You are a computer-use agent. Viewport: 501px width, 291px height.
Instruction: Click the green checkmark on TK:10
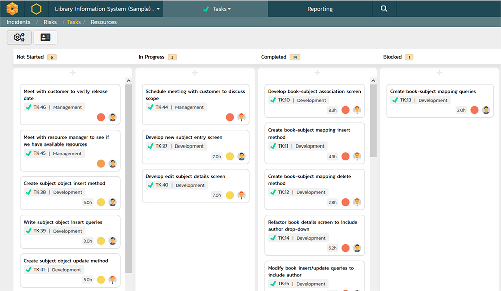[273, 100]
